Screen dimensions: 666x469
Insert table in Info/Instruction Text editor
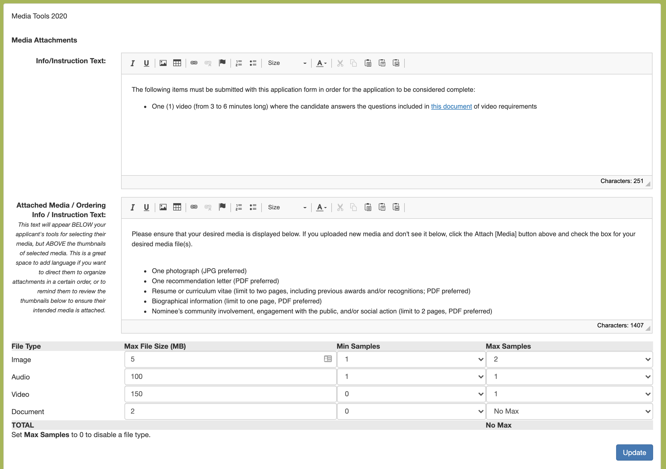pyautogui.click(x=177, y=63)
